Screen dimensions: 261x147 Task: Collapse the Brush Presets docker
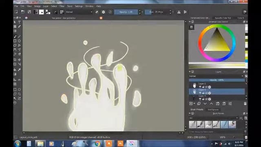[190, 114]
